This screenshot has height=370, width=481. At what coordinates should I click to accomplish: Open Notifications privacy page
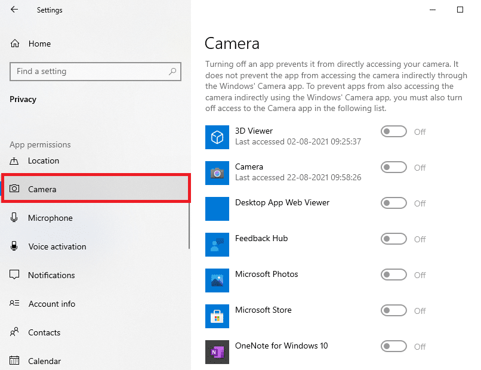(51, 275)
